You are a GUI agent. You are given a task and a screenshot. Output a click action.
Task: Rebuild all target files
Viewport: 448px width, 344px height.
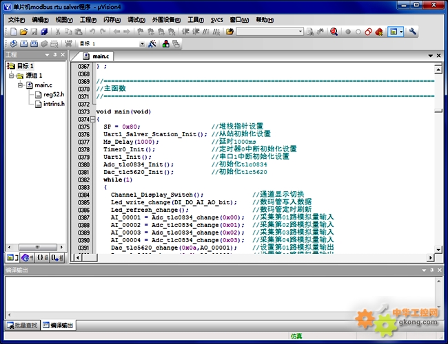point(34,43)
